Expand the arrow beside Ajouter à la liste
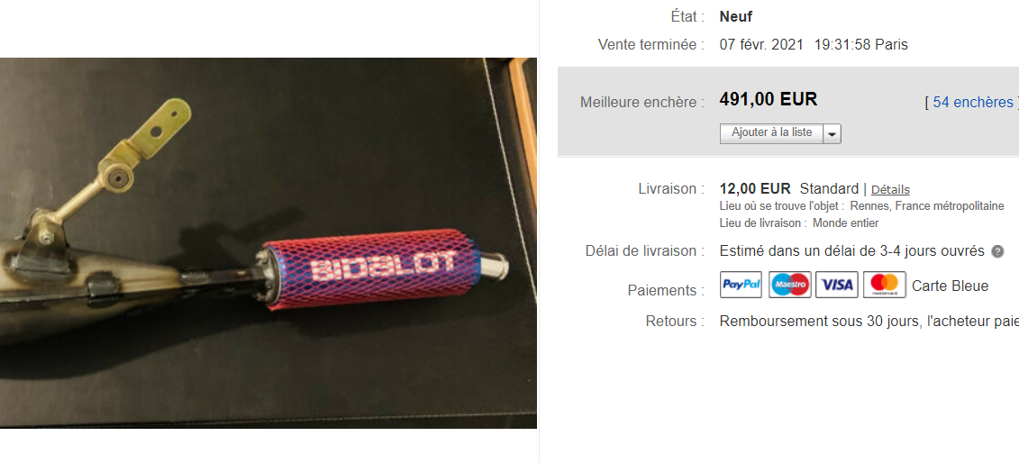Image resolution: width=1019 pixels, height=463 pixels. coord(832,134)
